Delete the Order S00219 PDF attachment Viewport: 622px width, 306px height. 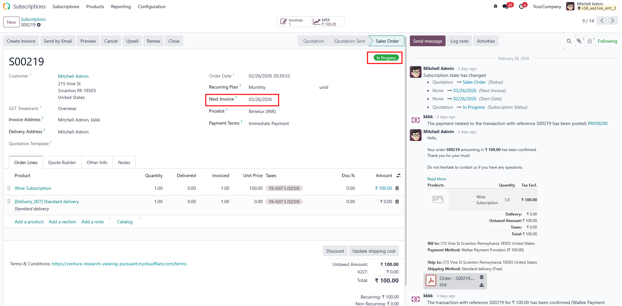point(481,277)
